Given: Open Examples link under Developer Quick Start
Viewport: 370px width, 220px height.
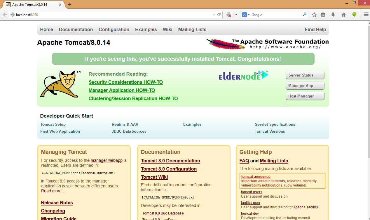Looking at the screenshot, I should [192, 124].
